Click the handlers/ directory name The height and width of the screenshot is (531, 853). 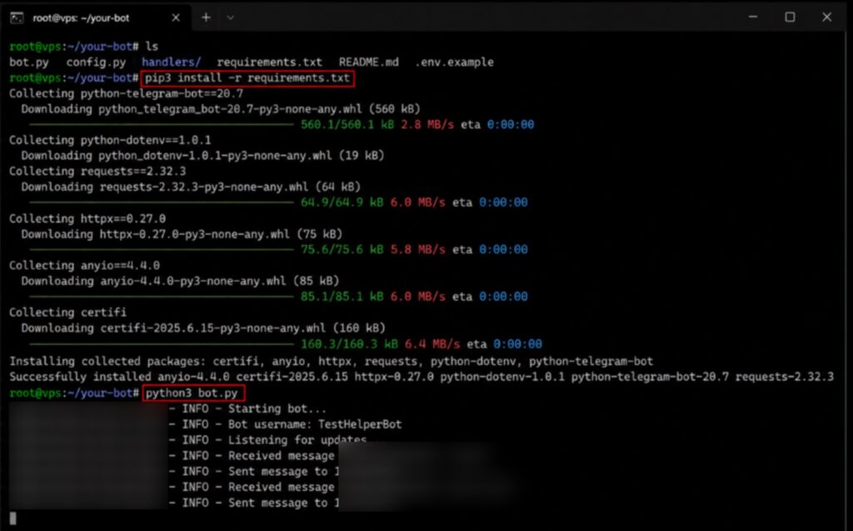(x=171, y=62)
